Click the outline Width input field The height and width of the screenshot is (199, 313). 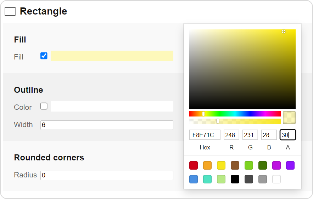(107, 125)
